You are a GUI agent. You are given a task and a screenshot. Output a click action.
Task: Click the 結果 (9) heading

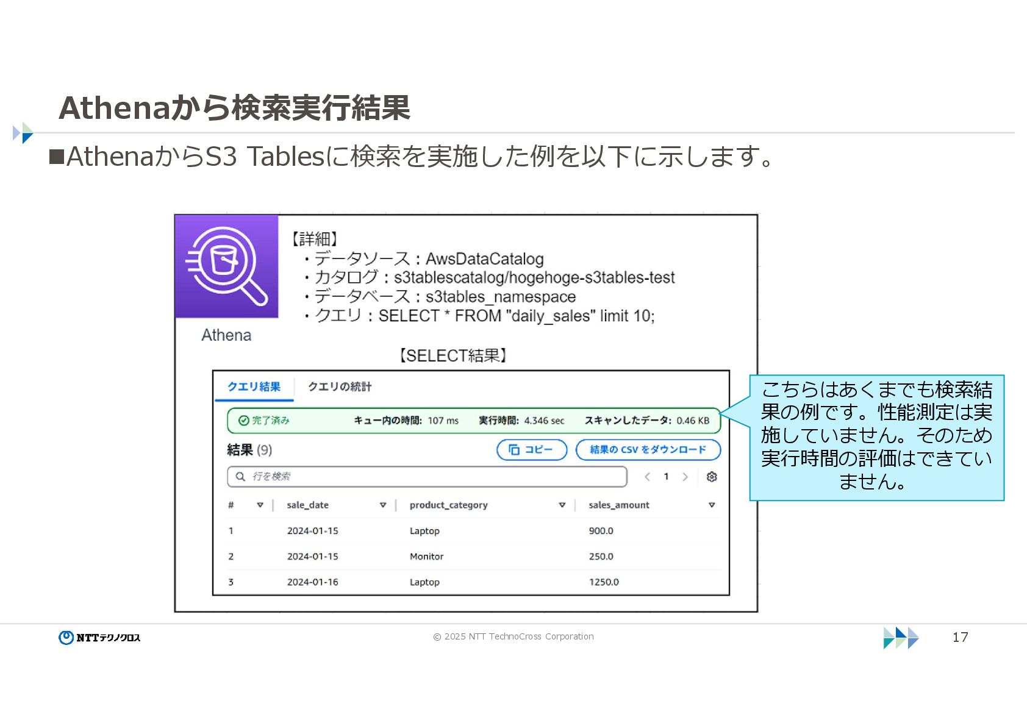pos(249,450)
